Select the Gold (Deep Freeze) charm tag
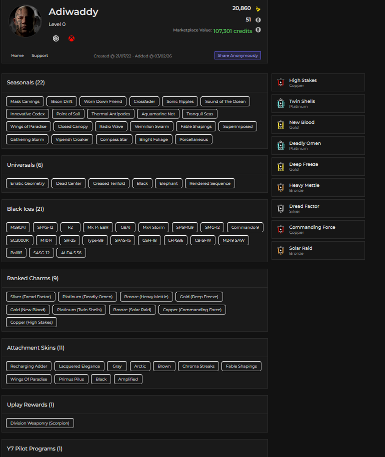Image resolution: width=385 pixels, height=457 pixels. (199, 297)
